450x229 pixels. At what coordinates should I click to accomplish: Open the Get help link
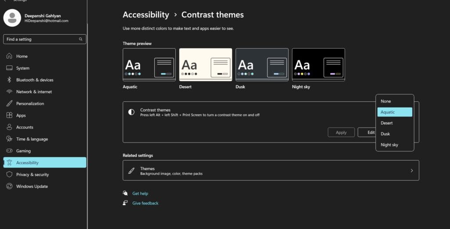click(x=140, y=193)
